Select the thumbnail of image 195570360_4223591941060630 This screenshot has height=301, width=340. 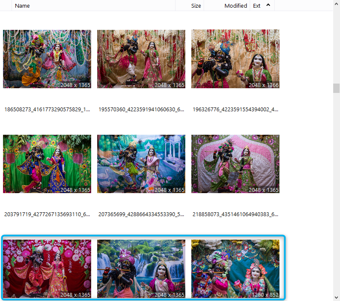pyautogui.click(x=141, y=59)
